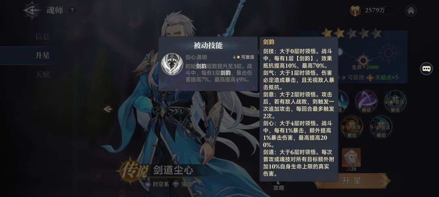Tap the 4-star 激活 passive skill icon
The image size is (439, 197).
point(395,101)
